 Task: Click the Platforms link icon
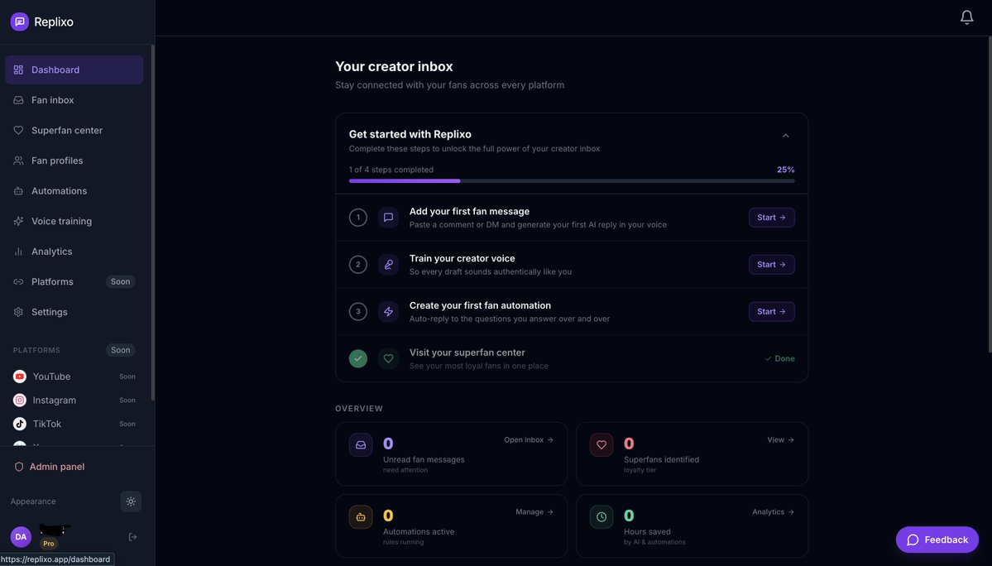click(18, 281)
